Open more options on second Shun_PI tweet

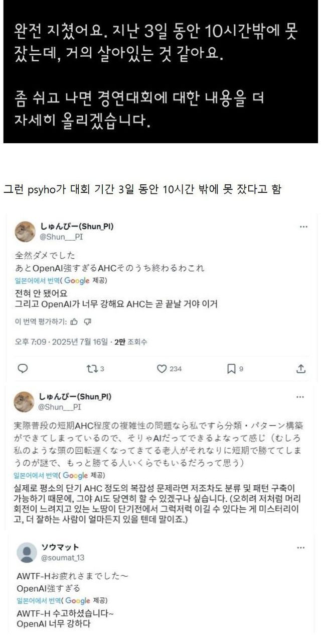click(300, 397)
